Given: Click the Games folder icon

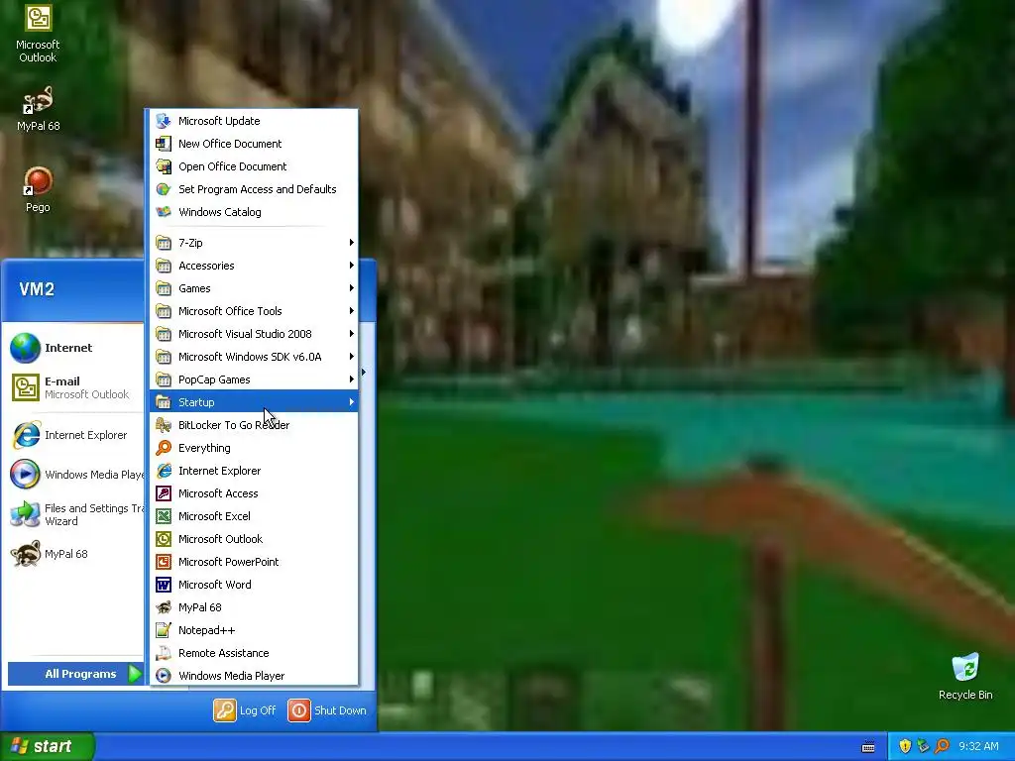Looking at the screenshot, I should pos(164,288).
